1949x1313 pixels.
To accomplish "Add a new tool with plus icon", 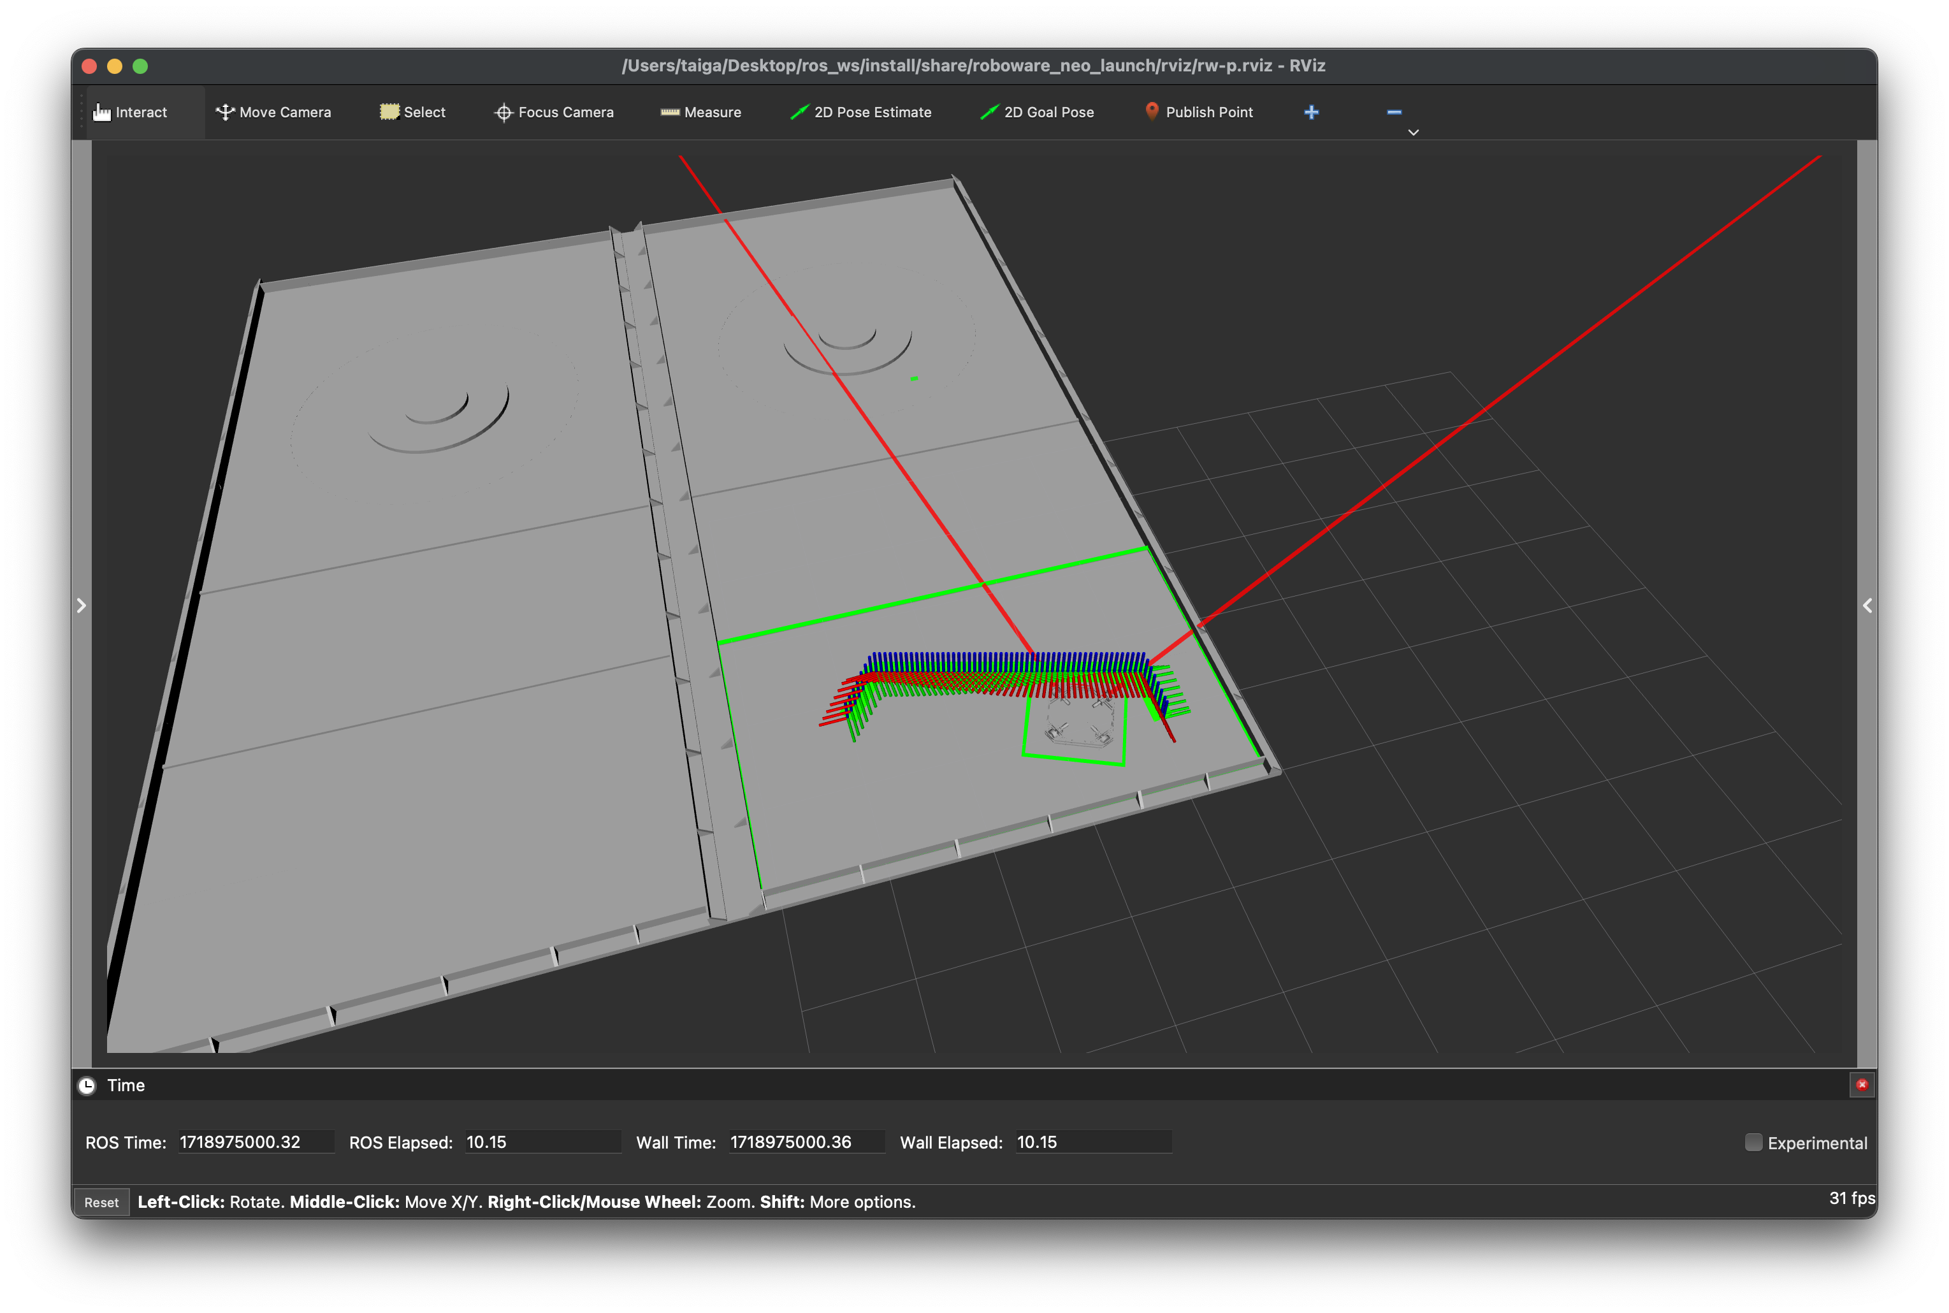I will click(1311, 112).
